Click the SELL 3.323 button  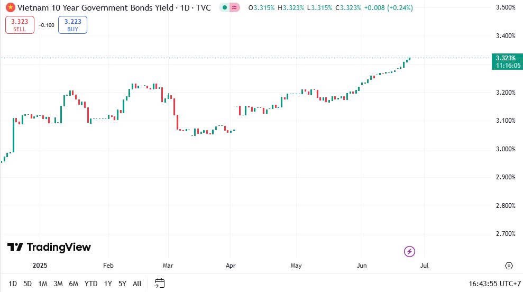point(20,25)
